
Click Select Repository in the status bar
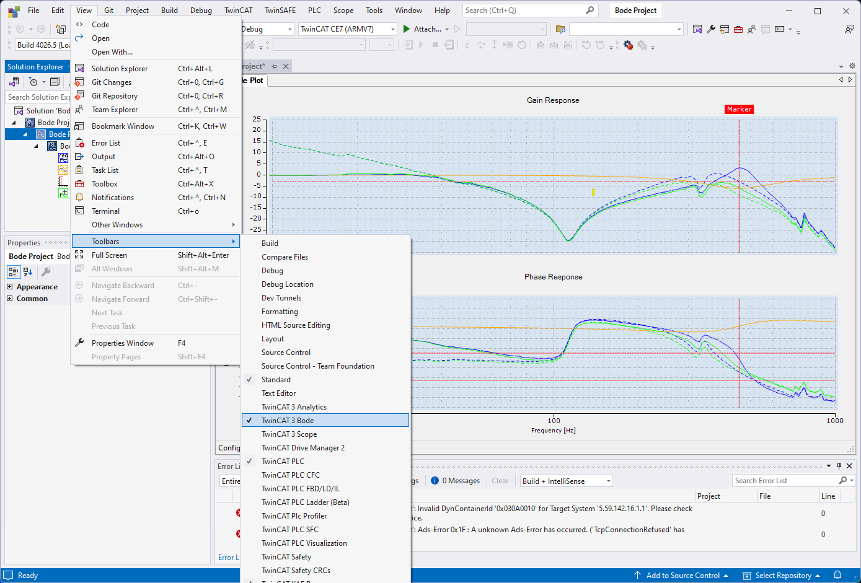point(781,575)
